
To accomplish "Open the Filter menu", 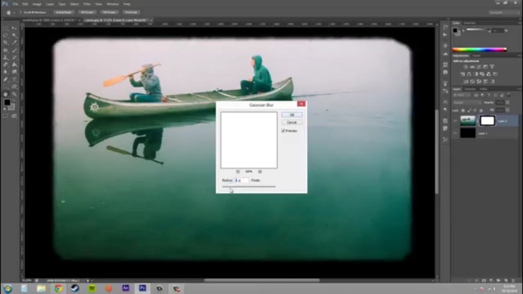I will (x=86, y=4).
